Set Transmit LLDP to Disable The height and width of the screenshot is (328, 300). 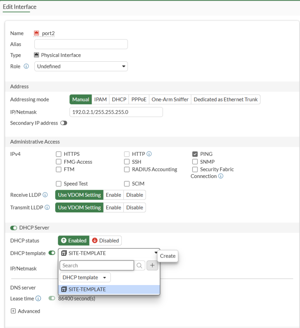coord(135,207)
